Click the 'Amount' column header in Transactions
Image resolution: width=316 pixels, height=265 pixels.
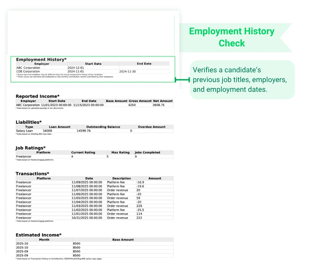pyautogui.click(x=155, y=179)
